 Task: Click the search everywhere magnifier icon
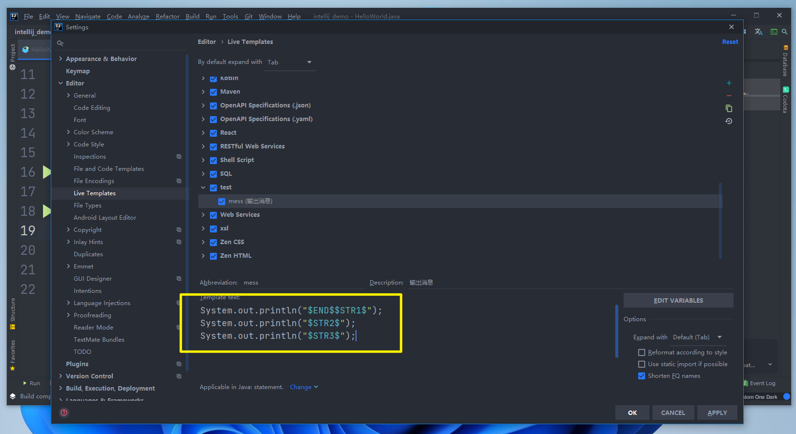(x=784, y=32)
